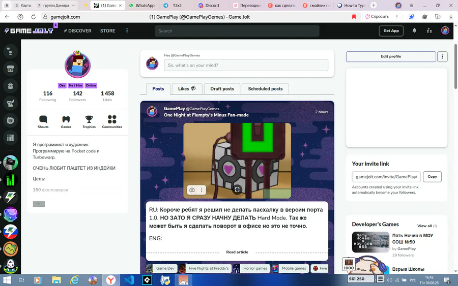Click the 142 Followers count
The width and height of the screenshot is (458, 286).
click(77, 96)
